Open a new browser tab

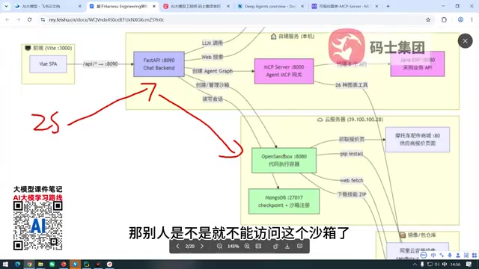388,6
